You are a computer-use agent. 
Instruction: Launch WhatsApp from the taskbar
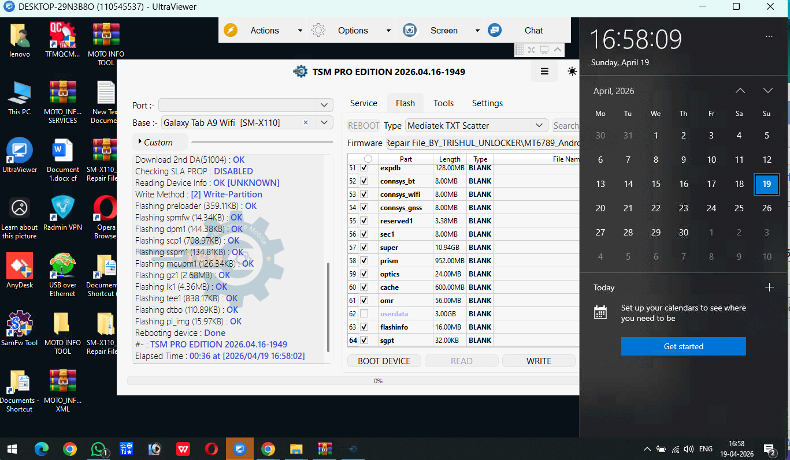(99, 449)
